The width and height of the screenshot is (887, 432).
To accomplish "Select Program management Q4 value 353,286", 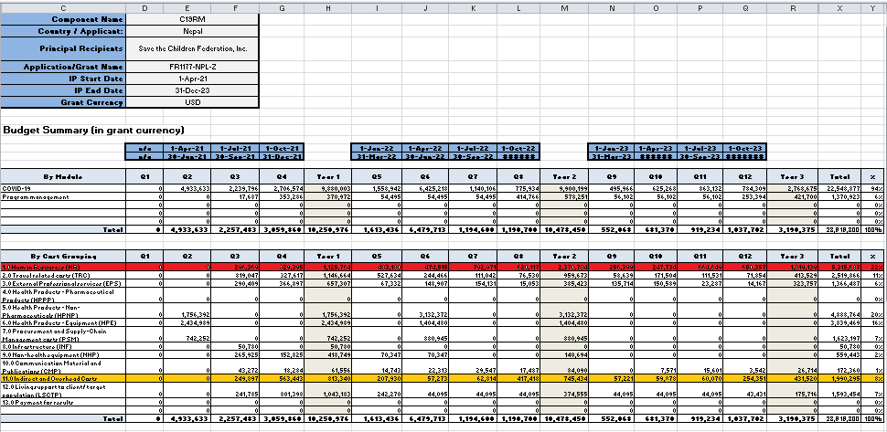I will point(282,196).
